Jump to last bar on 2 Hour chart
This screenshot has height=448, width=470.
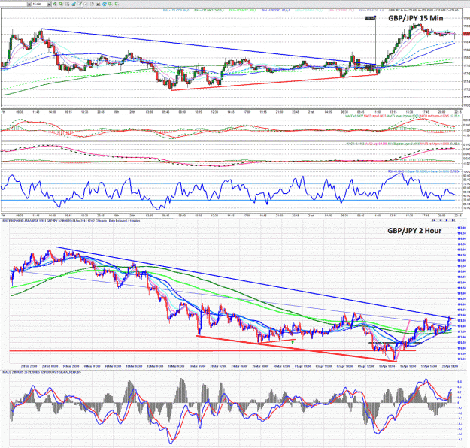tap(453, 220)
